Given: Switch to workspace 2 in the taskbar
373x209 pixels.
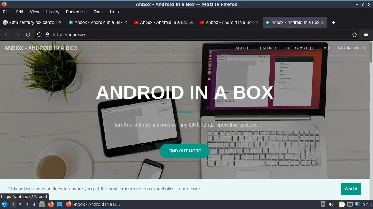Looking at the screenshot, I should (x=20, y=204).
